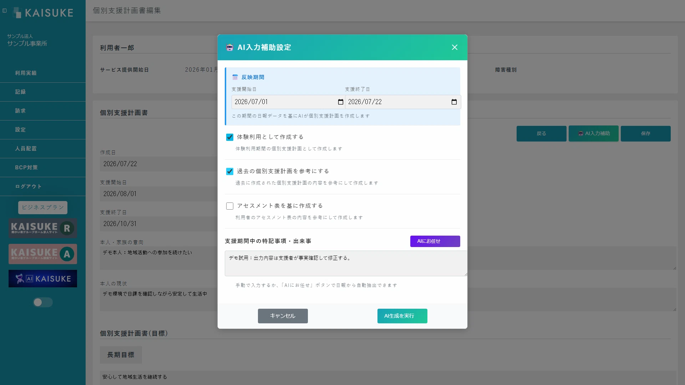Close the AI入力補助設定 dialog with X
This screenshot has height=385, width=685.
pyautogui.click(x=455, y=47)
